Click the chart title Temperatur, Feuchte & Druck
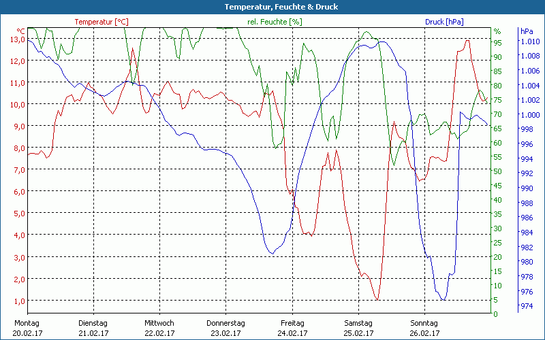The height and width of the screenshot is (340, 545). pyautogui.click(x=272, y=7)
